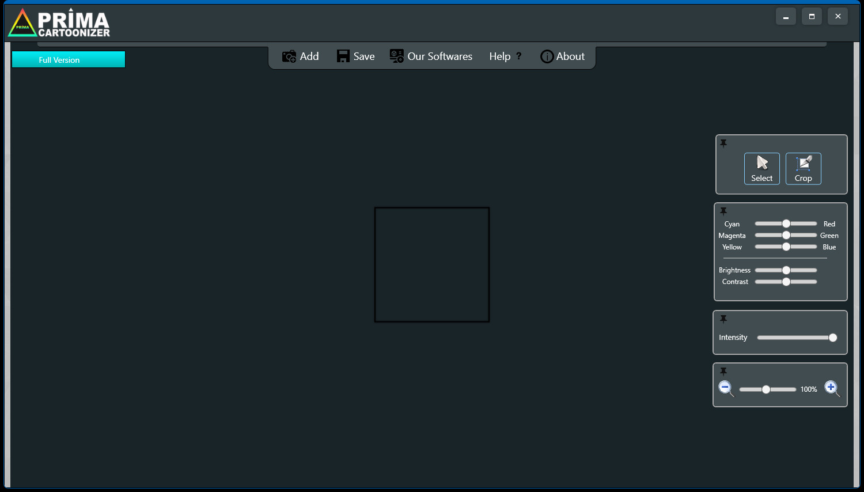The width and height of the screenshot is (864, 492).
Task: Click the Brightness slider handle
Action: click(786, 270)
